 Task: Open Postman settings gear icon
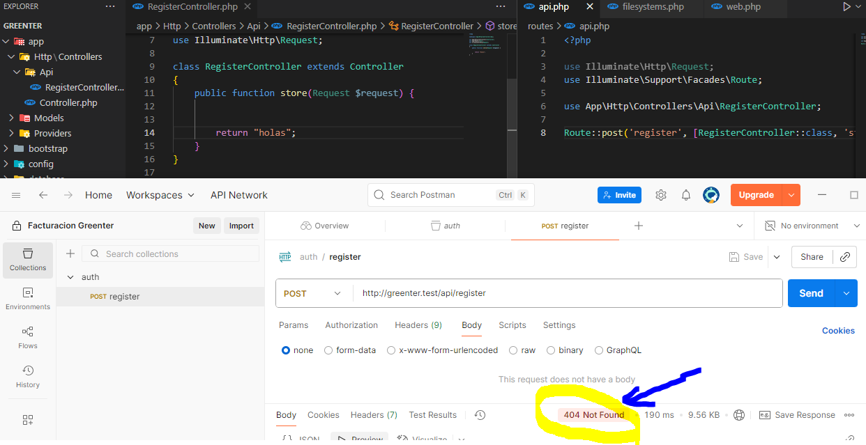click(x=661, y=195)
